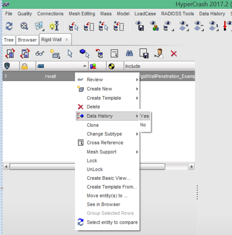Choose See in Browser
Screen dimensions: 232x235
tap(107, 205)
